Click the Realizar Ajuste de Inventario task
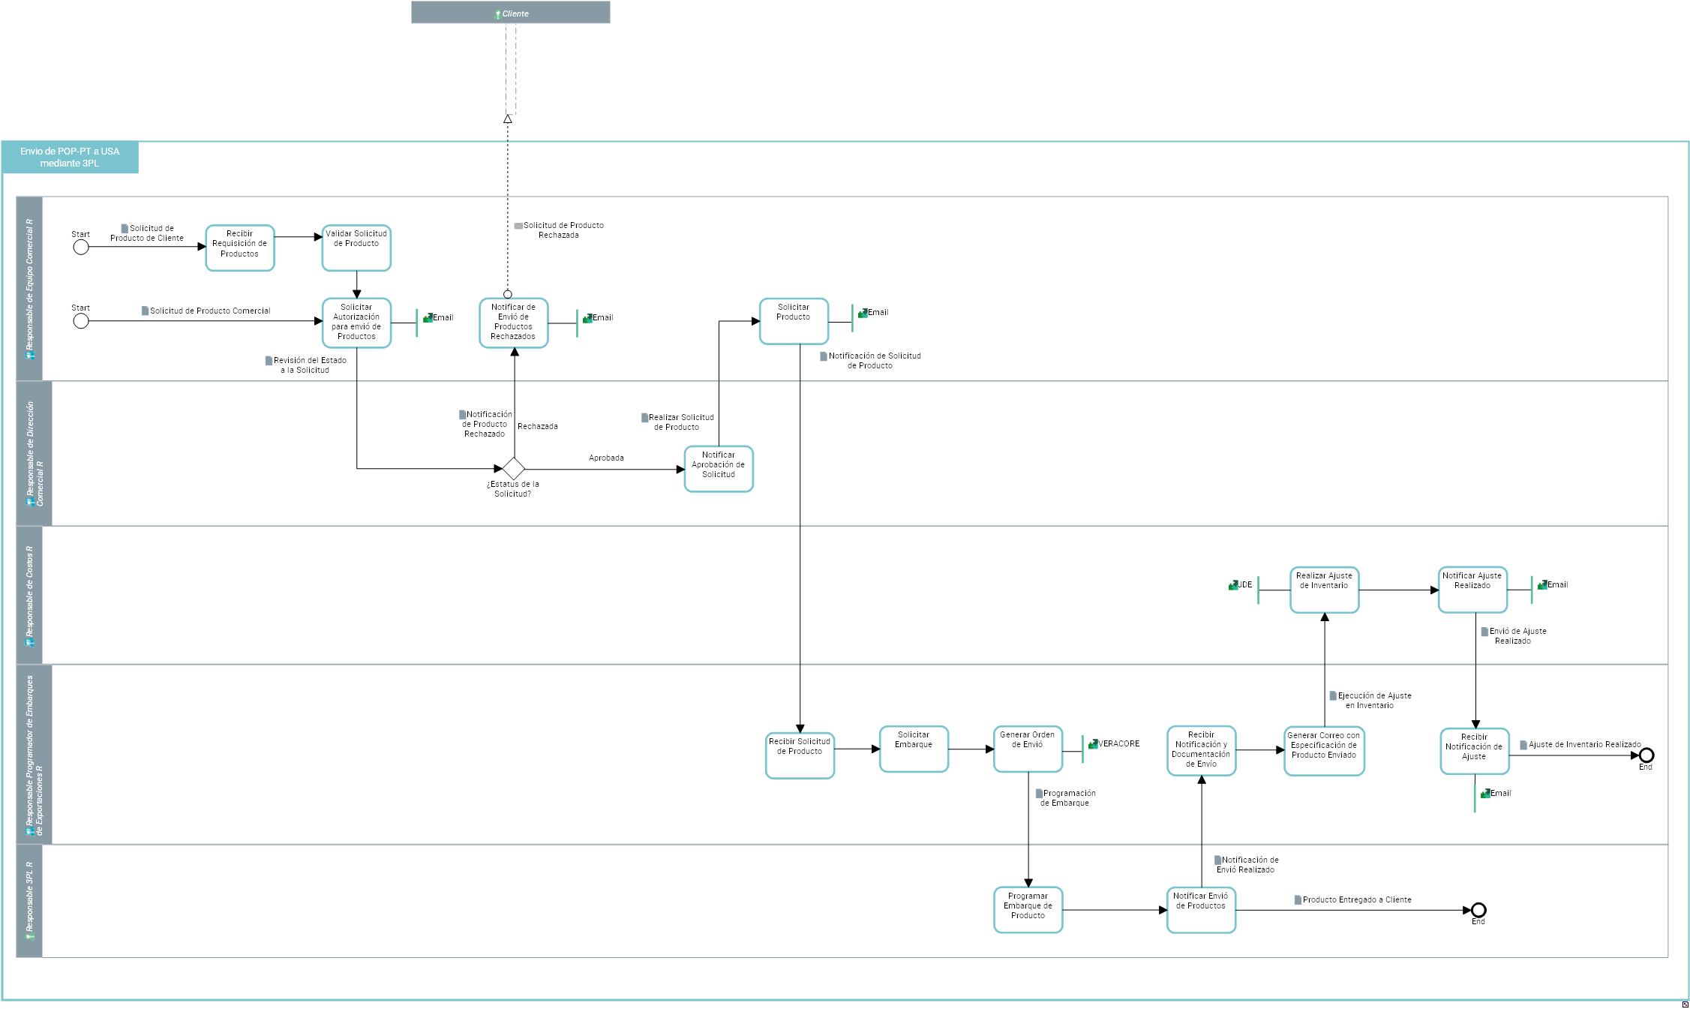The height and width of the screenshot is (1009, 1690). tap(1325, 590)
